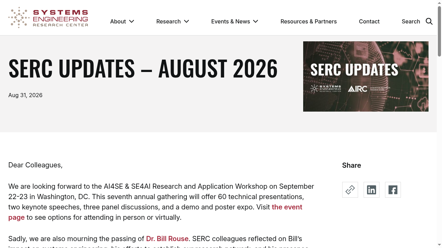Open the Systems Engineering Research Center logo

point(48,18)
